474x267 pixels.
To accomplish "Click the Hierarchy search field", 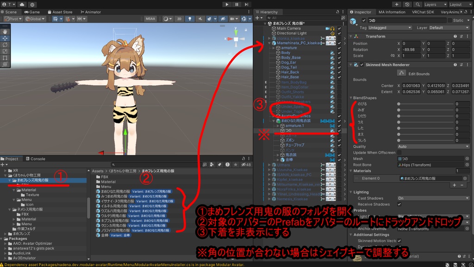I will point(303,18).
